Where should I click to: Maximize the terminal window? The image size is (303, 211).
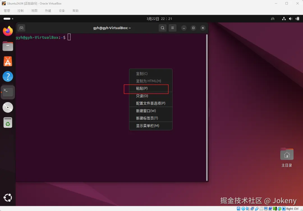coord(193,28)
